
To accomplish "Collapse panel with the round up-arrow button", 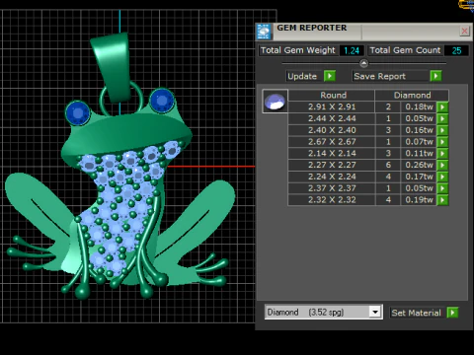I will point(363,63).
